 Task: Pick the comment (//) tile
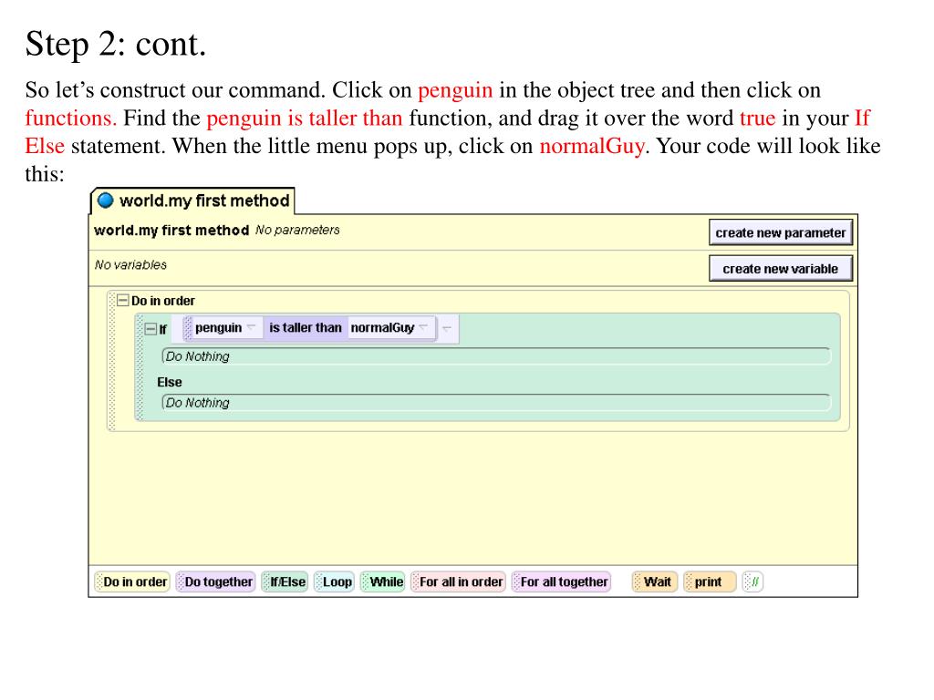pos(752,582)
